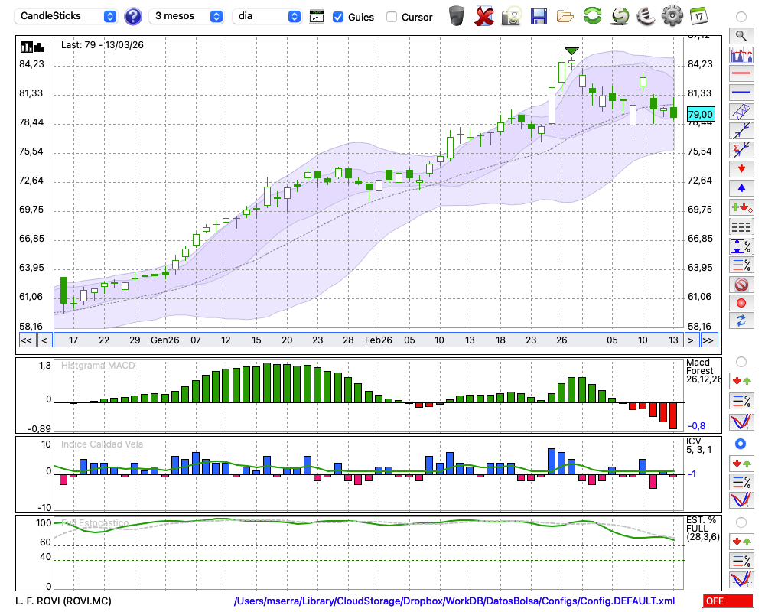Open settings with the gear icon
The width and height of the screenshot is (765, 612).
coord(672,15)
